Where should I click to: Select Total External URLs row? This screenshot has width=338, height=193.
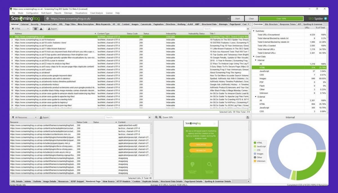pos(289,53)
